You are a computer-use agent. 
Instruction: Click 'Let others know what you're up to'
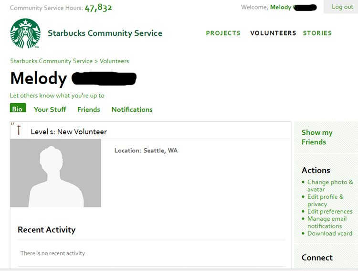57,96
